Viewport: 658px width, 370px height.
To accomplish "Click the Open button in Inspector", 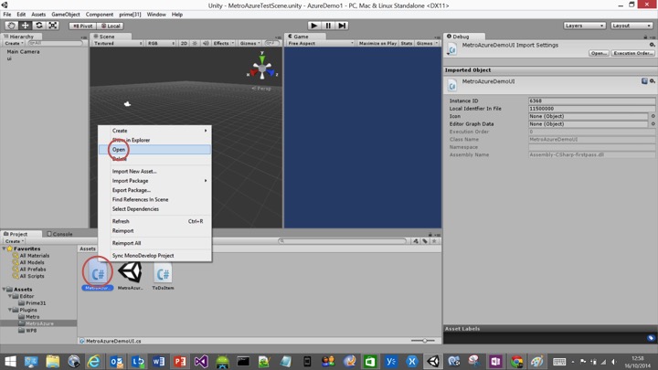I will coord(599,53).
